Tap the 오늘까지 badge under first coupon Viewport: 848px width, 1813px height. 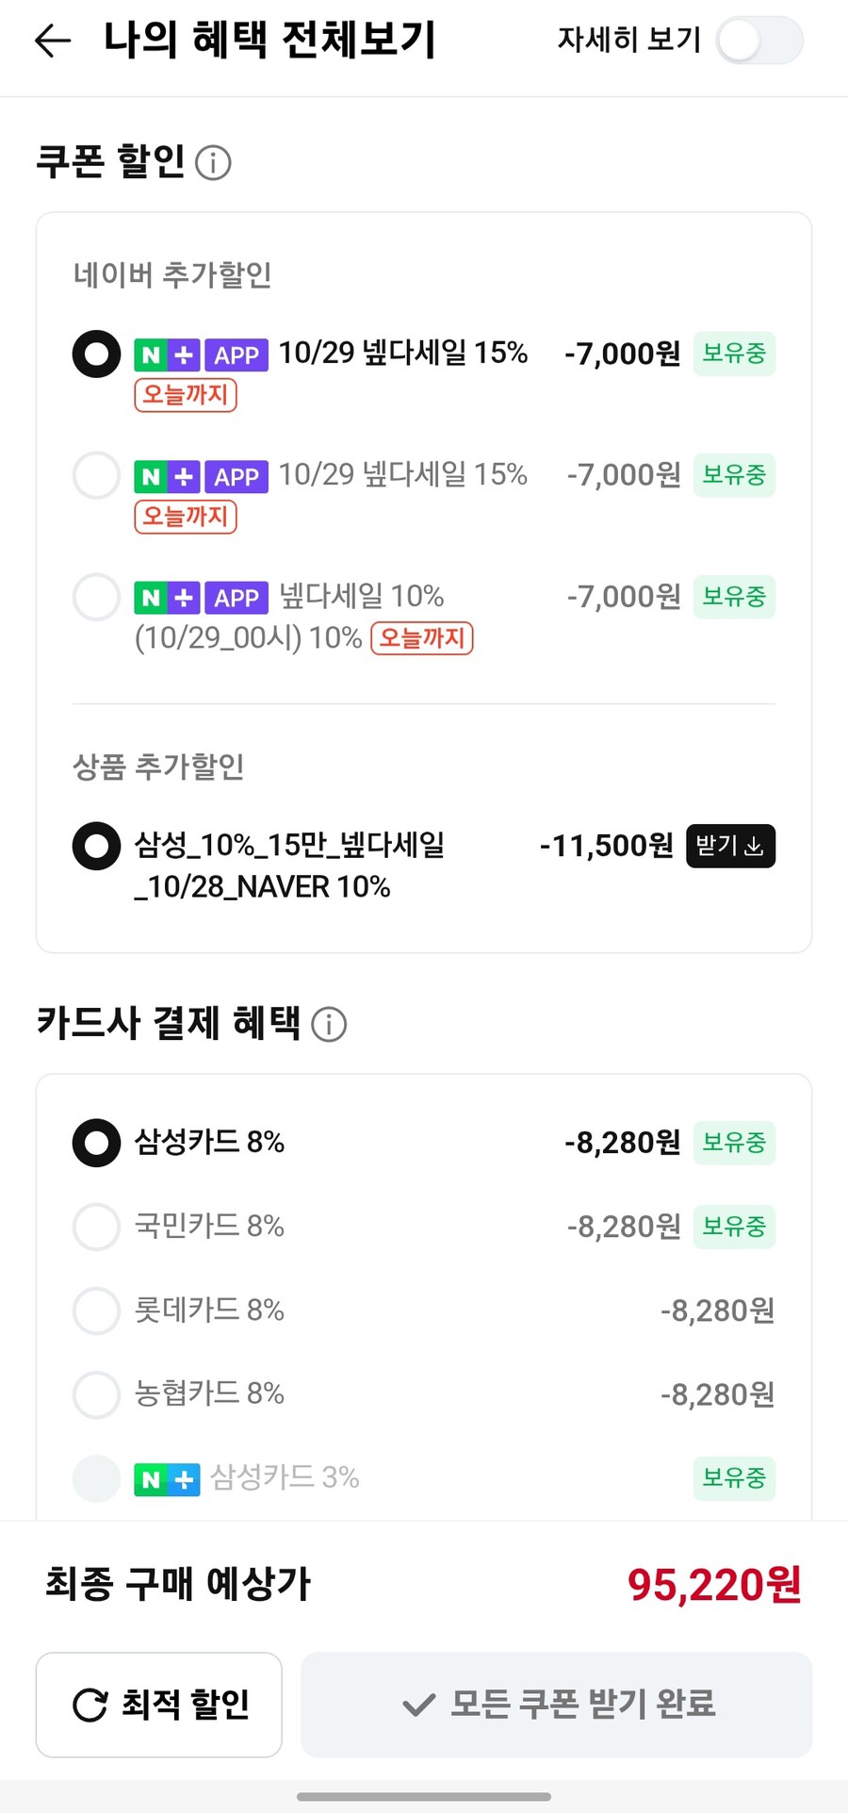(x=186, y=394)
